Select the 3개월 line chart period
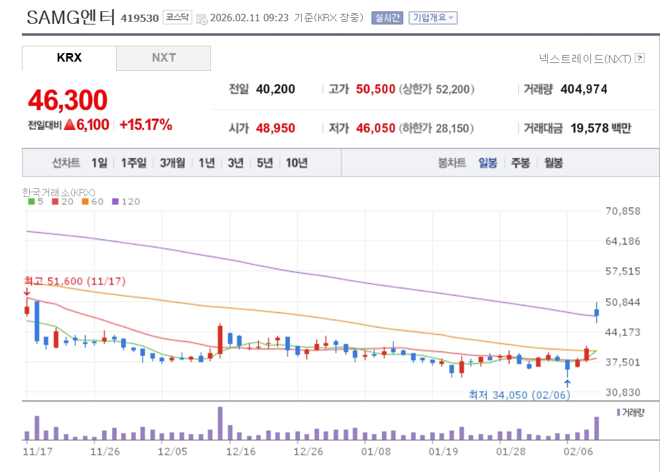 tap(172, 163)
